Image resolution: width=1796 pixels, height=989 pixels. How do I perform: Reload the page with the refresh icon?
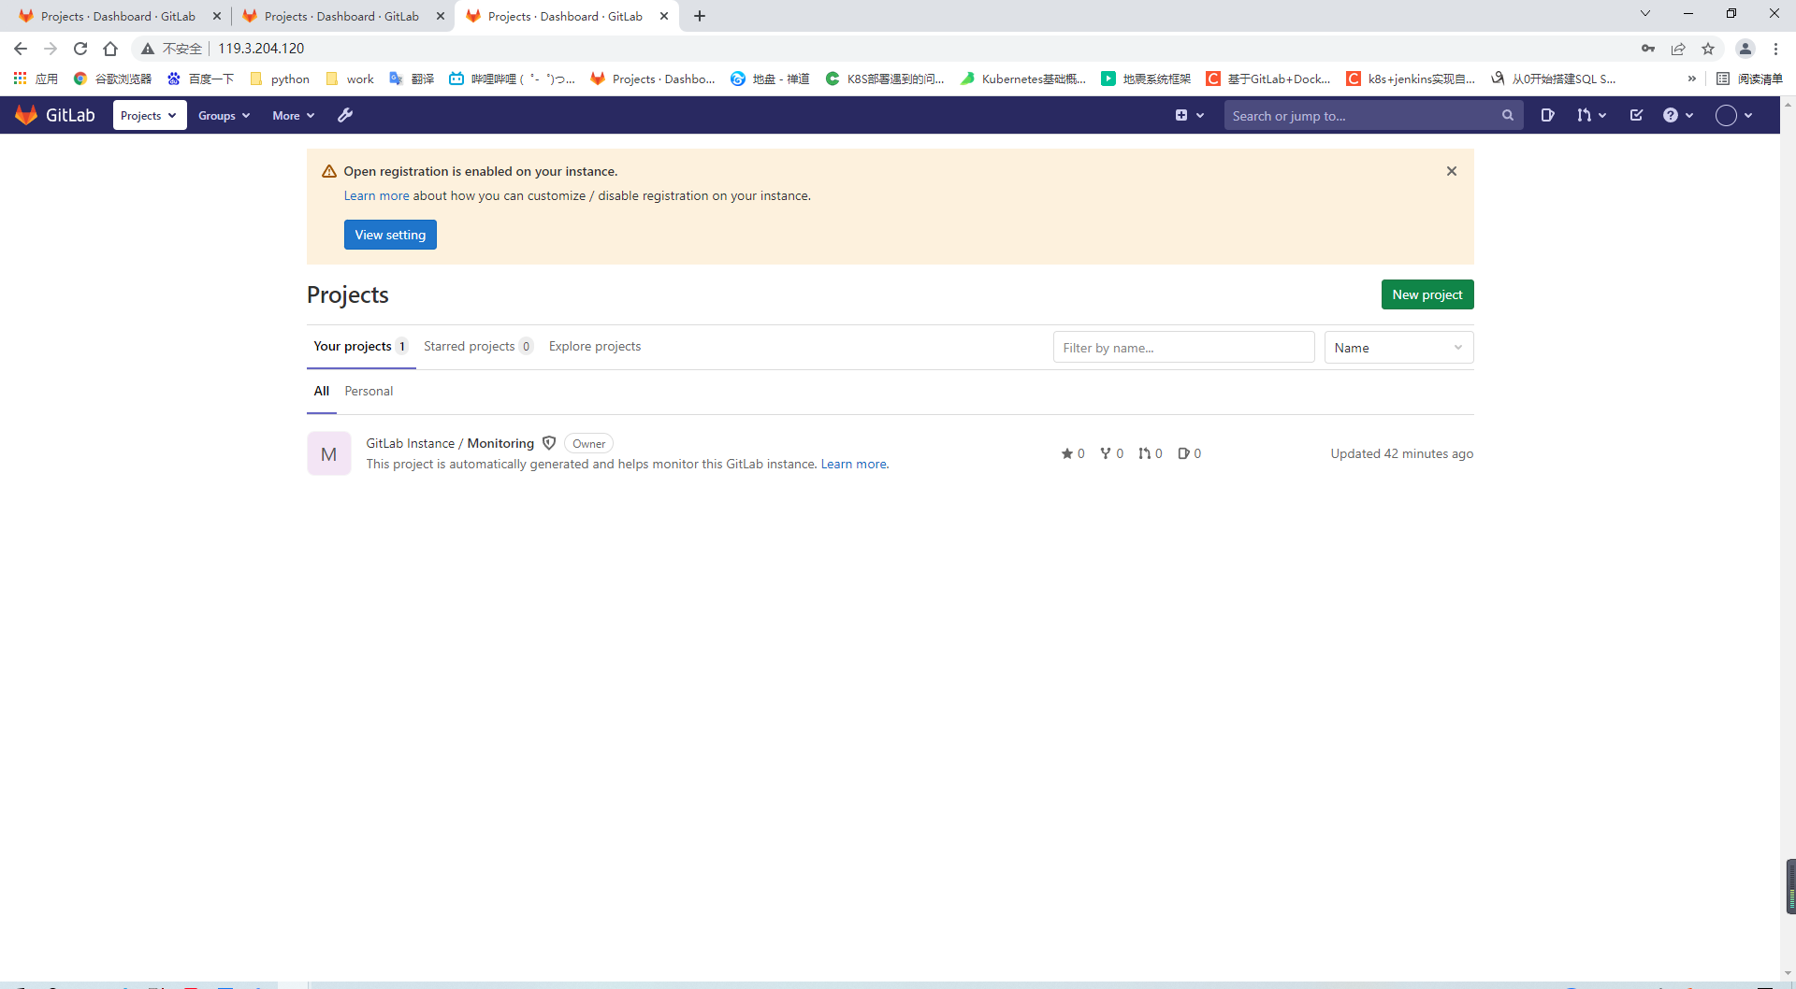(80, 48)
